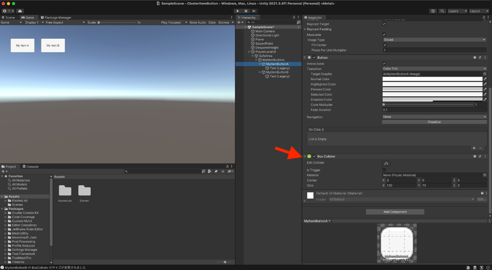Open the global search magnifier icon

coord(442,11)
